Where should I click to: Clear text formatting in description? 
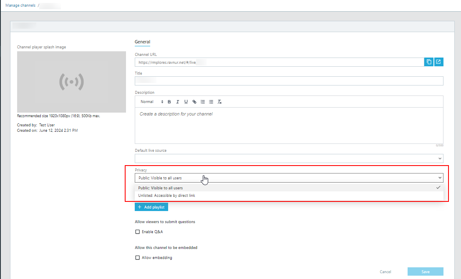219,102
